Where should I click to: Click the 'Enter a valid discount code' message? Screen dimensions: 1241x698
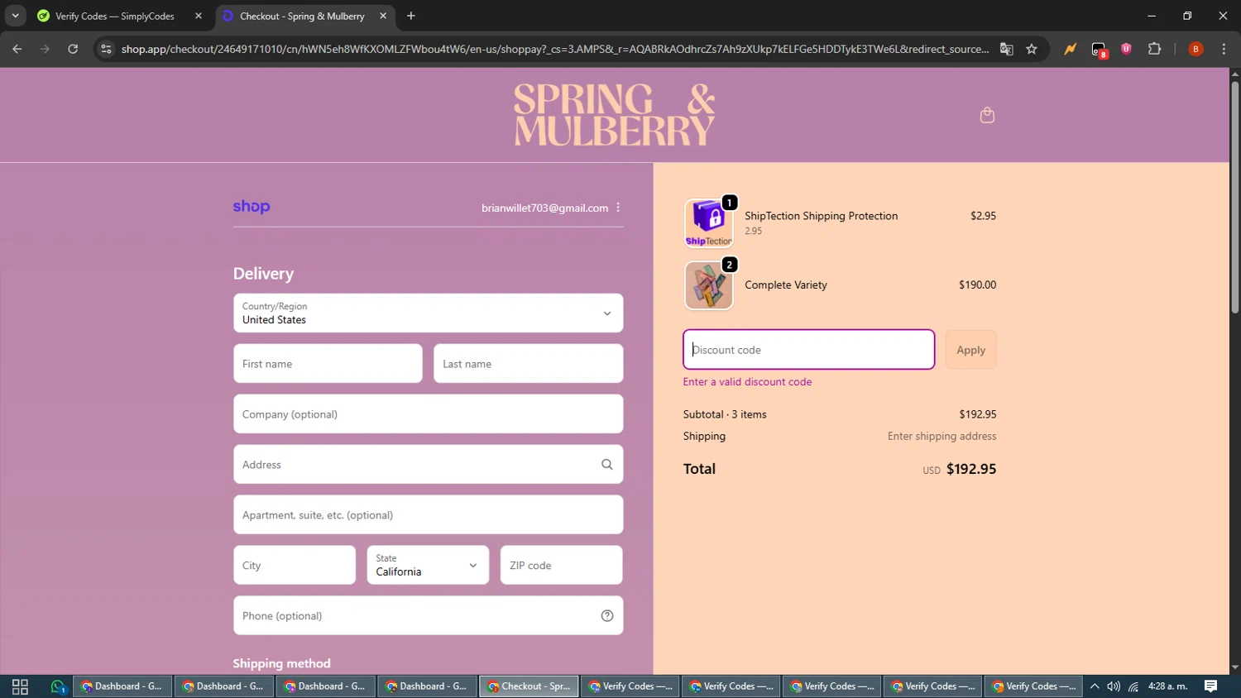tap(747, 382)
